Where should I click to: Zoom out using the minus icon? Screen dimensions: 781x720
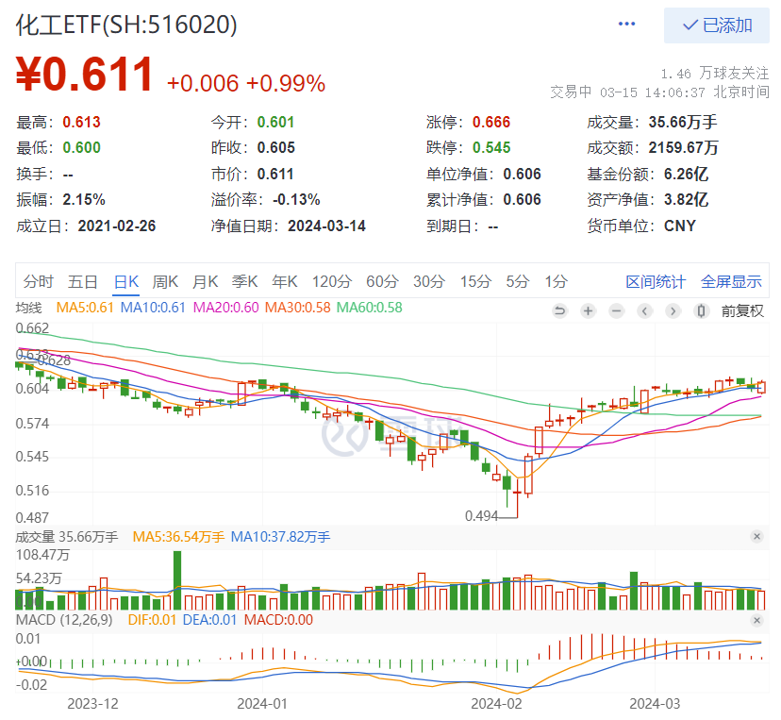[x=616, y=310]
